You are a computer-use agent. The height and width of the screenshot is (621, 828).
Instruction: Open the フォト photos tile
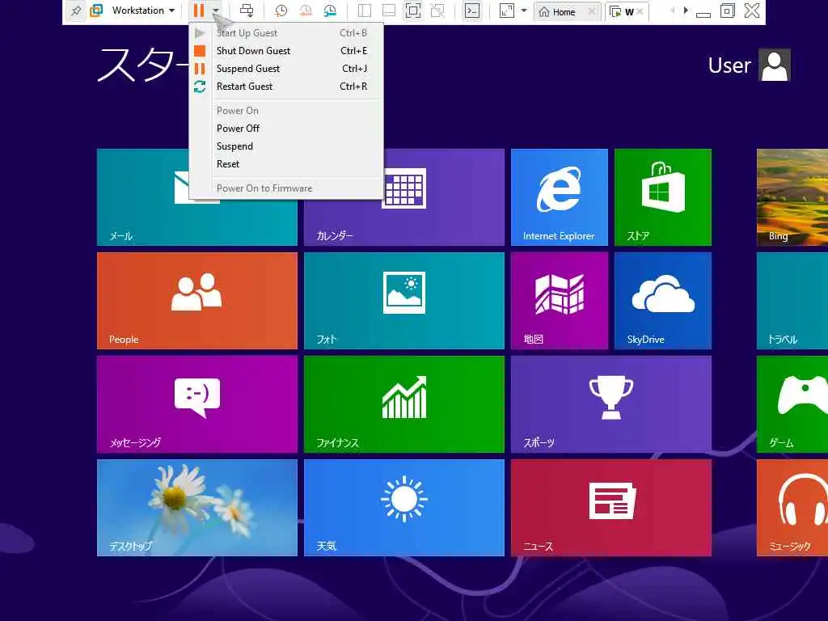[x=404, y=301]
